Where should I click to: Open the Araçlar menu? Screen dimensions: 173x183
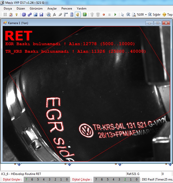(x=52, y=9)
